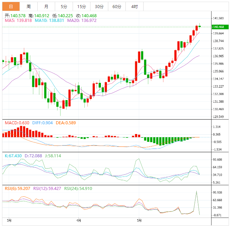231x228 pixels.
Task: Click the DEA: 0.589 label
Action: 65,123
